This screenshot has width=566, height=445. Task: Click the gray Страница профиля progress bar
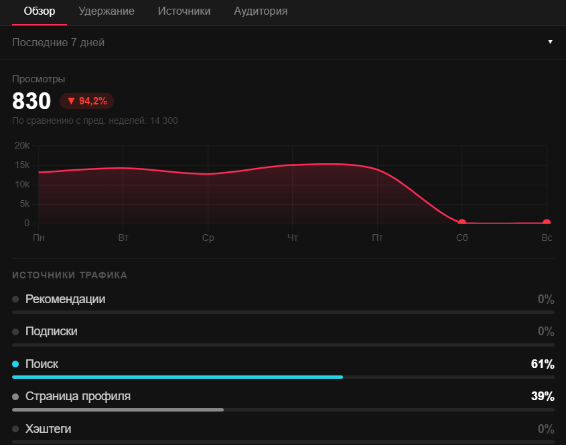coord(118,410)
